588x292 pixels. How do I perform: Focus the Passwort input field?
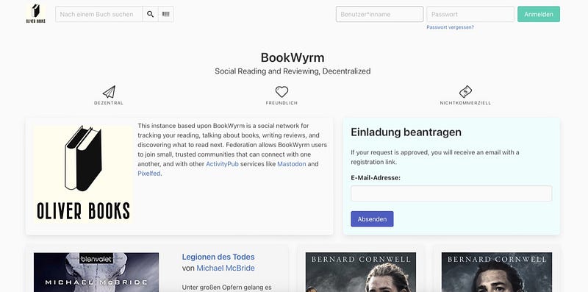[x=470, y=14]
